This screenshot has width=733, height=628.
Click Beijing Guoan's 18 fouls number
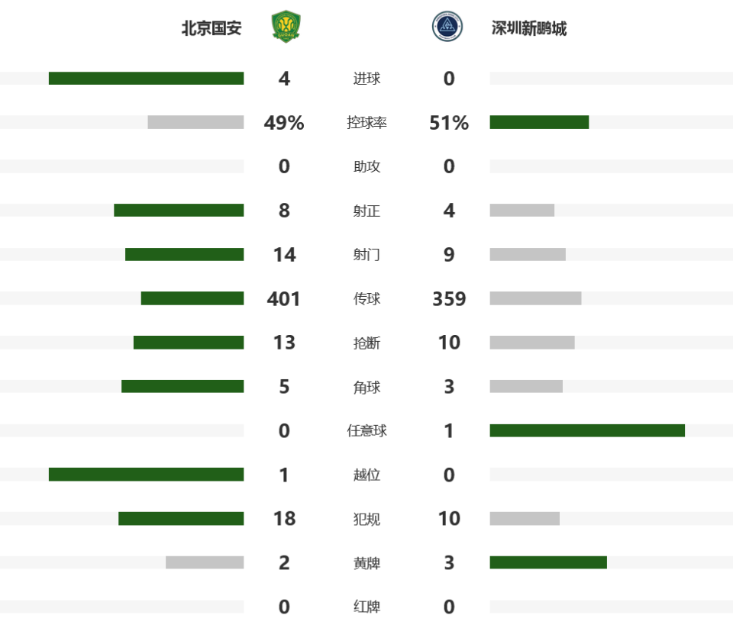[x=284, y=519]
